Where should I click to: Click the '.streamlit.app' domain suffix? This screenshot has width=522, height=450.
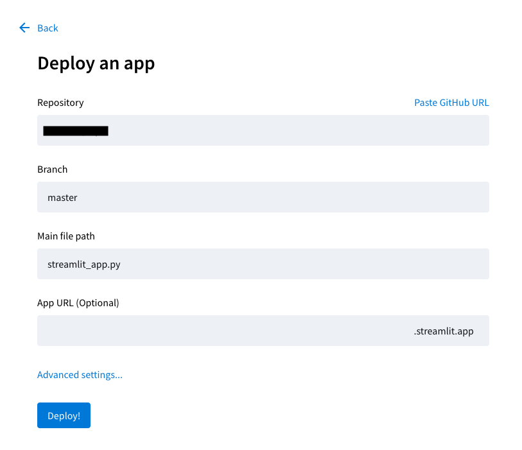[444, 331]
